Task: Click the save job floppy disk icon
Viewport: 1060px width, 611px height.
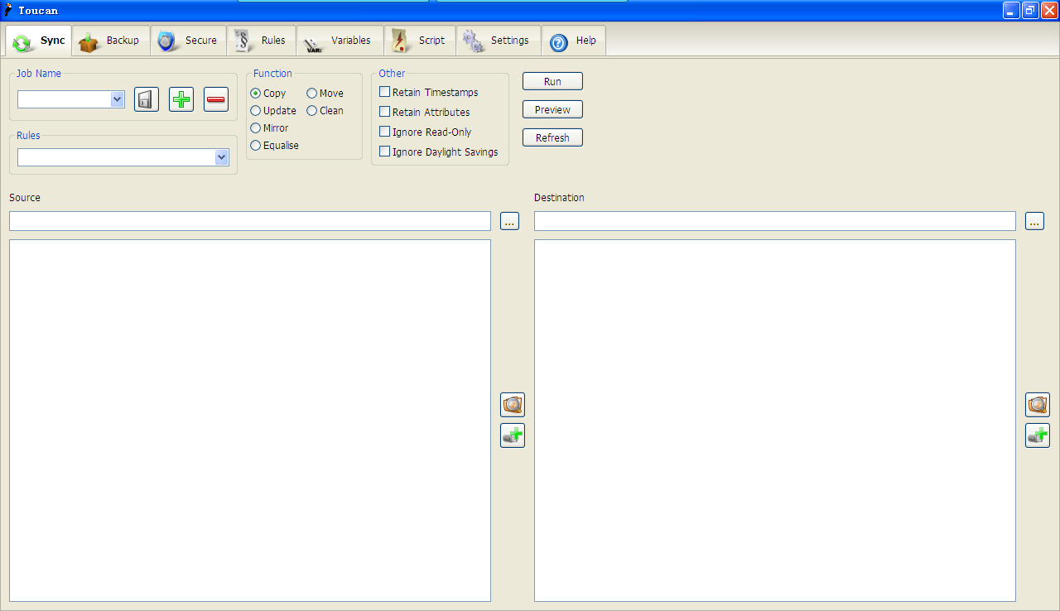Action: [x=147, y=99]
